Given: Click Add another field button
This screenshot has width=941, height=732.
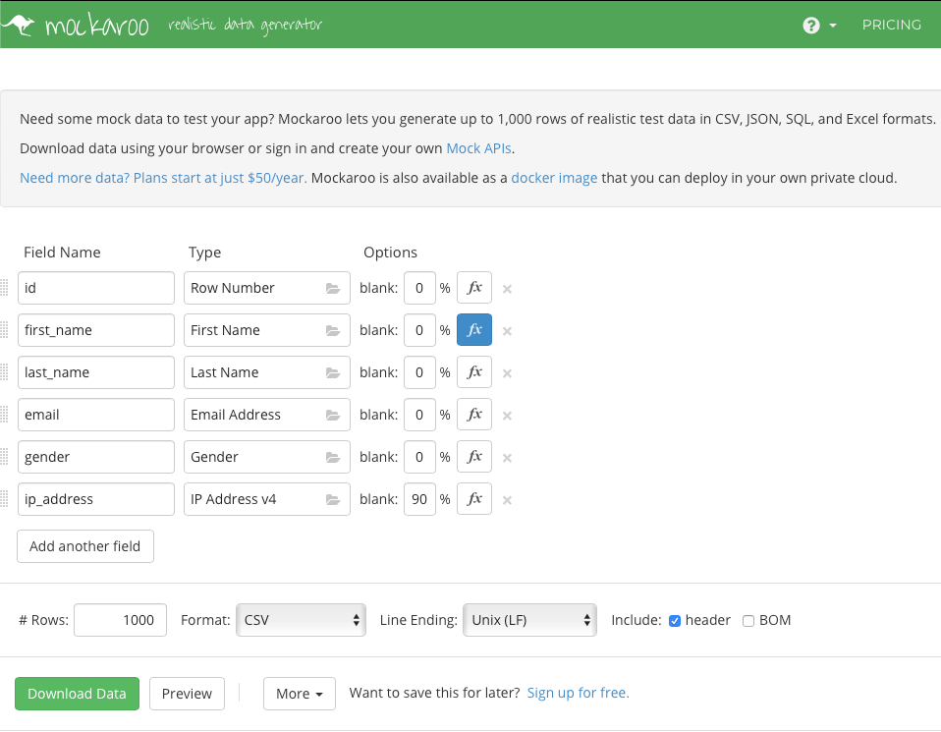Looking at the screenshot, I should 85,546.
